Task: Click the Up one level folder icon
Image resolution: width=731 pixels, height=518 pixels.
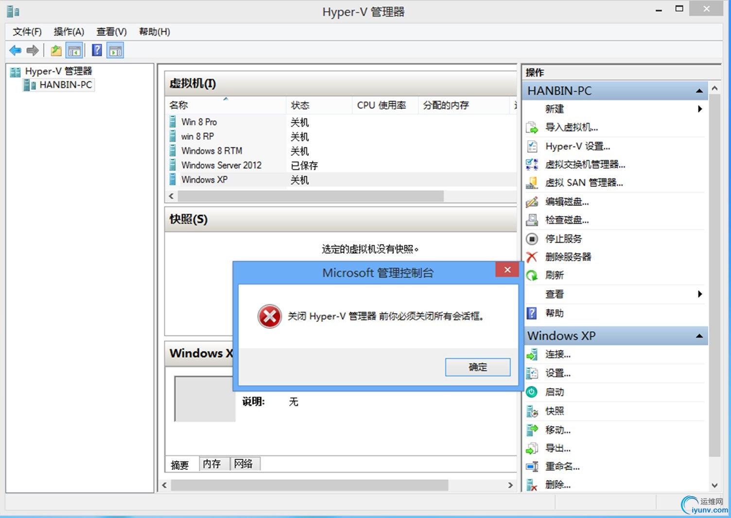Action: pyautogui.click(x=56, y=50)
